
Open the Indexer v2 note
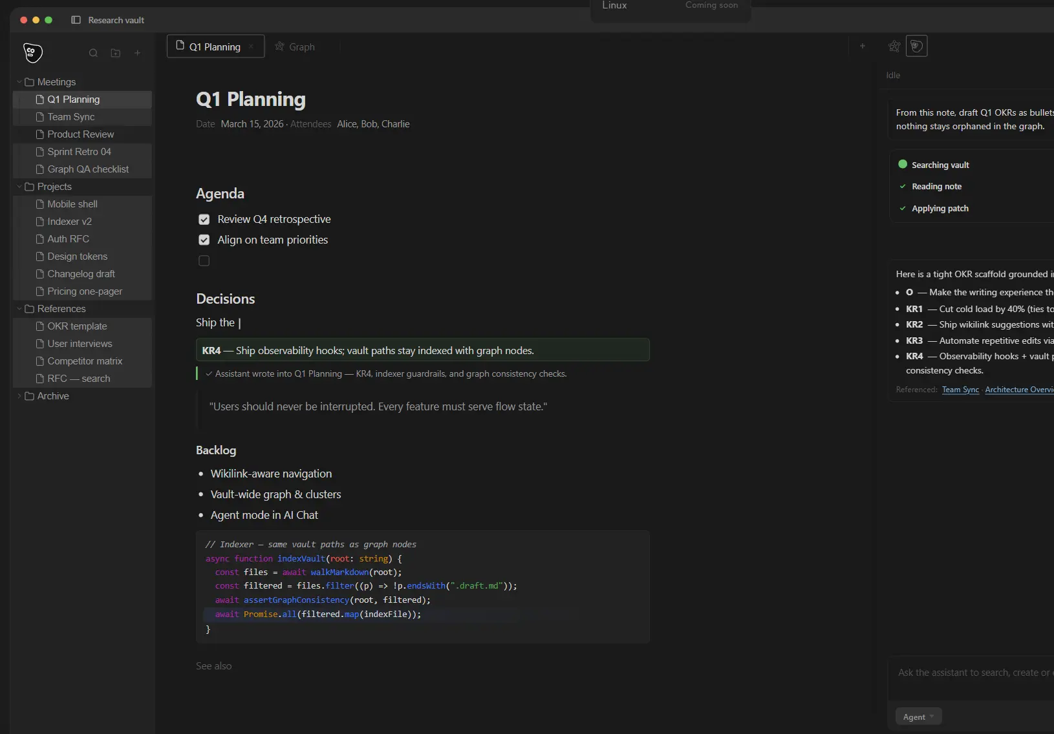(82, 222)
